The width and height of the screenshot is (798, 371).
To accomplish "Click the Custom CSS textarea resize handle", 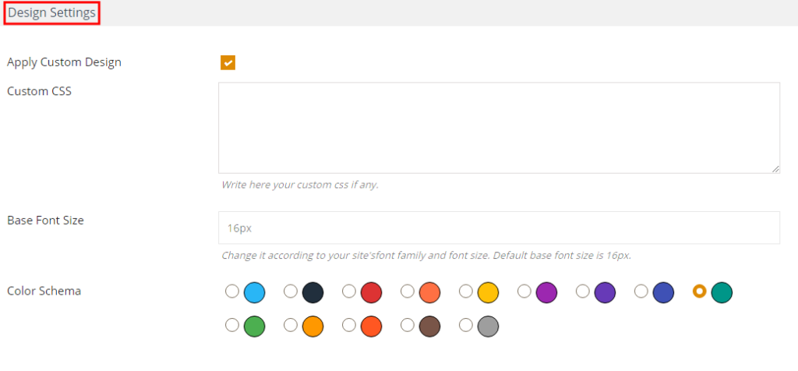I will tap(775, 169).
